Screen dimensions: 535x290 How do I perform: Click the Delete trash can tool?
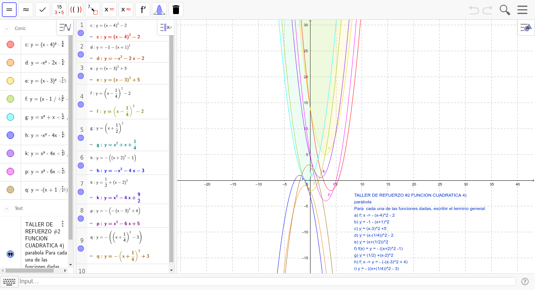176,10
